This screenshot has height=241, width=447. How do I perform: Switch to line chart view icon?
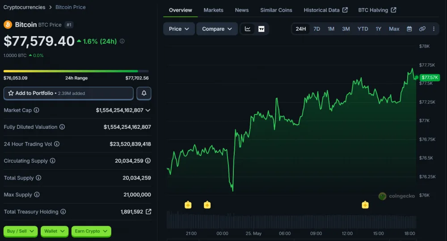coord(248,29)
